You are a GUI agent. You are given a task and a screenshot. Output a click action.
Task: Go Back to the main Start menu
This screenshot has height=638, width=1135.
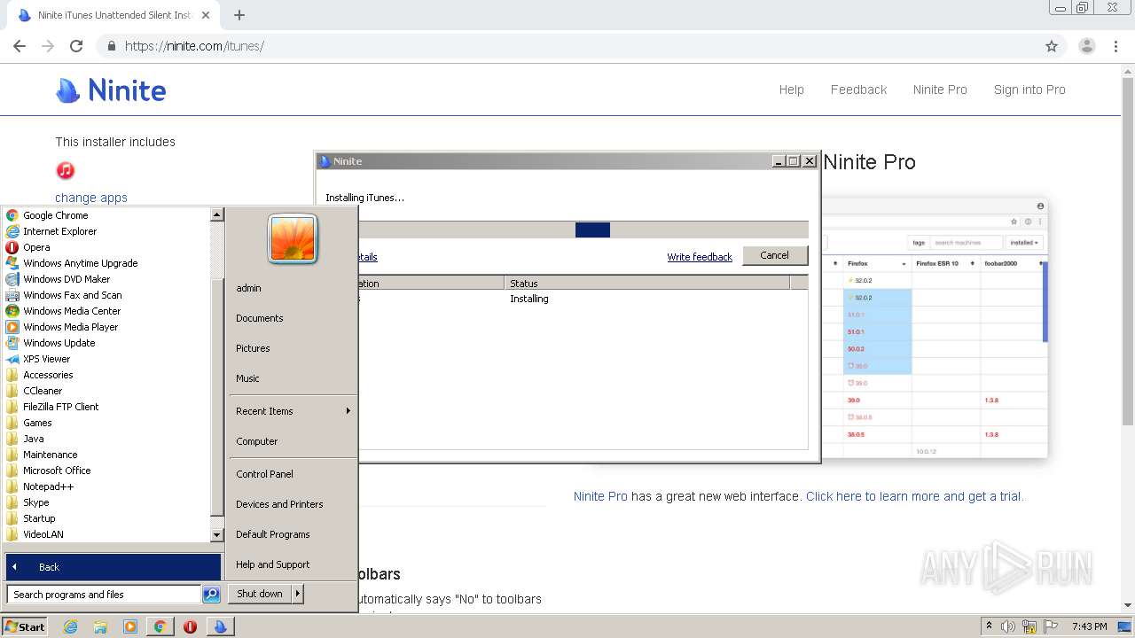point(113,567)
